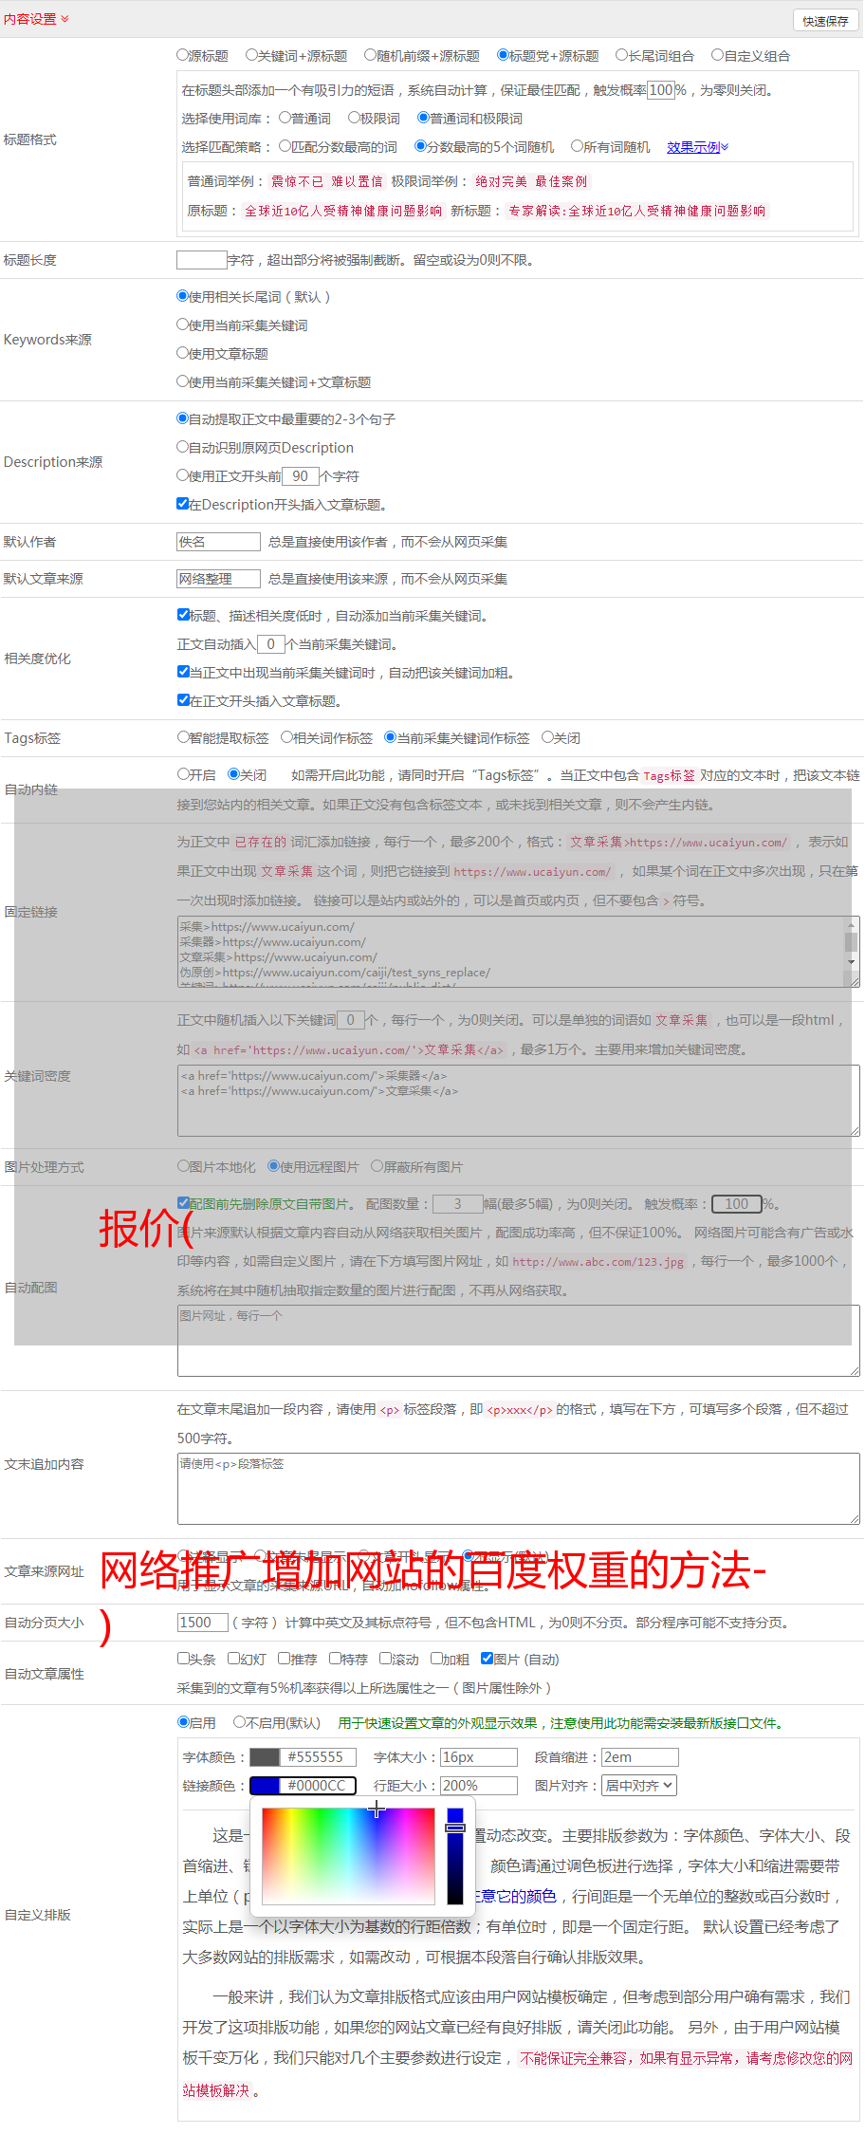865x2134 pixels.
Task: Select 智能提取标签 Tags option
Action: (184, 737)
